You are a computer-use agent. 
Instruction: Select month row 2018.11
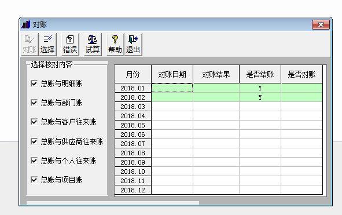coord(133,181)
